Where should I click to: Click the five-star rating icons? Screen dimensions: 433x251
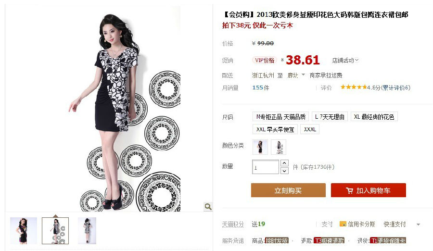coord(354,87)
